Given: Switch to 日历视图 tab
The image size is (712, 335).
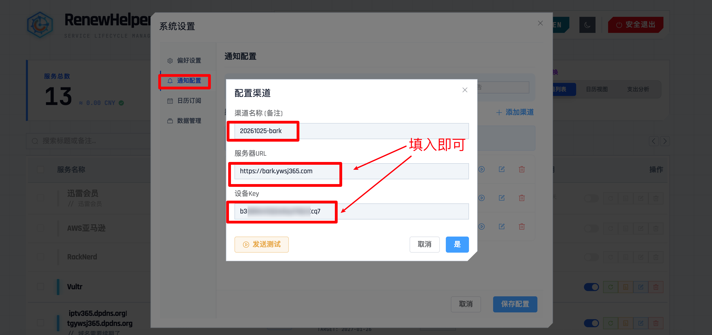Looking at the screenshot, I should click(x=597, y=89).
